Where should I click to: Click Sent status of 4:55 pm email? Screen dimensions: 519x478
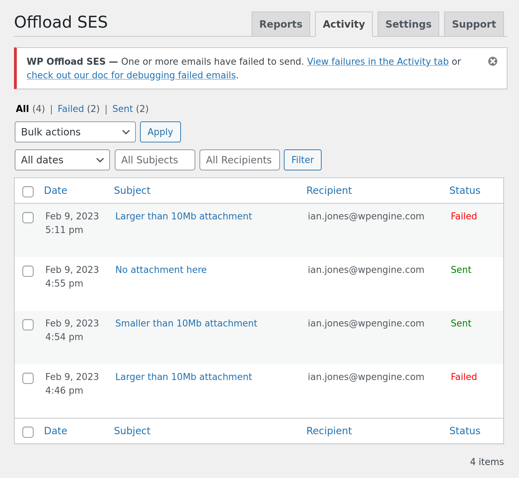(x=461, y=270)
